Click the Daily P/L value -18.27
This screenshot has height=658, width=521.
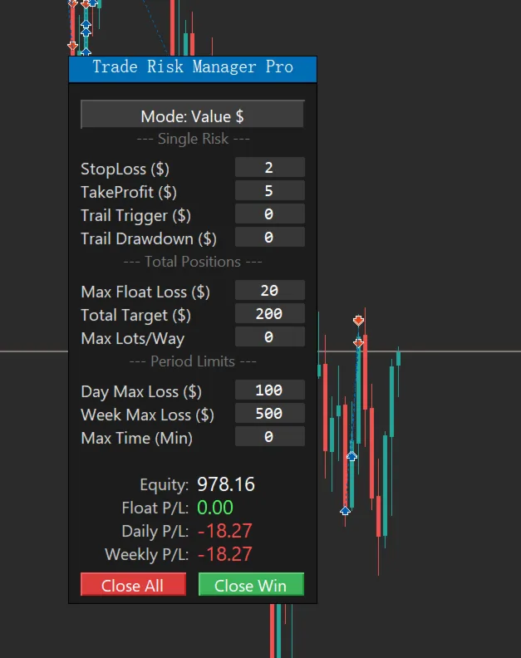pyautogui.click(x=224, y=531)
